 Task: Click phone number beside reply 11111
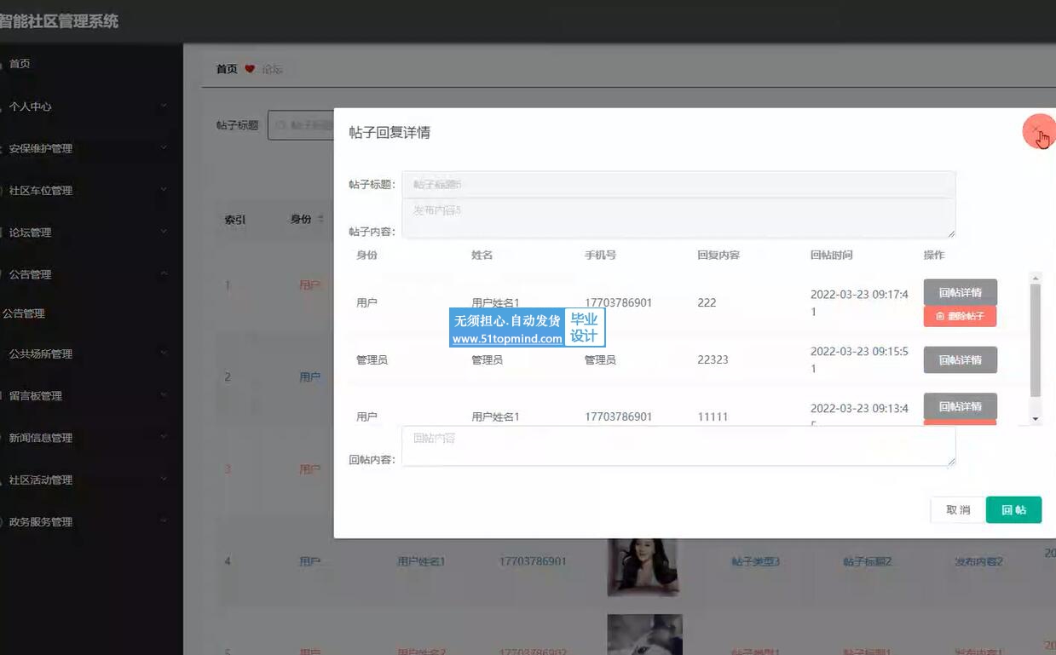tap(618, 417)
